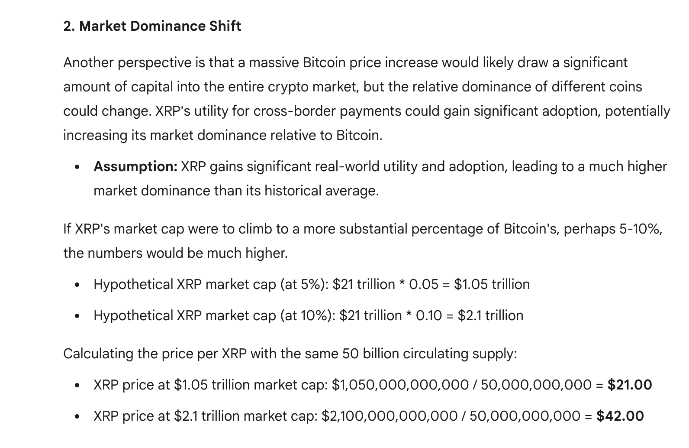Click "XRP price at $1.05 trillion market cap" text
Viewport: 689px width, 448px height.
click(x=210, y=385)
